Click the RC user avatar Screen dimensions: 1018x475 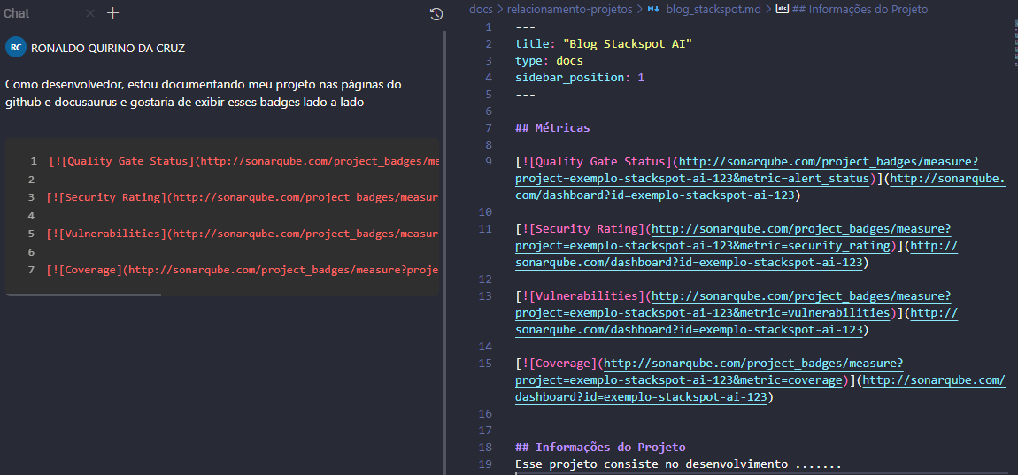(x=16, y=48)
